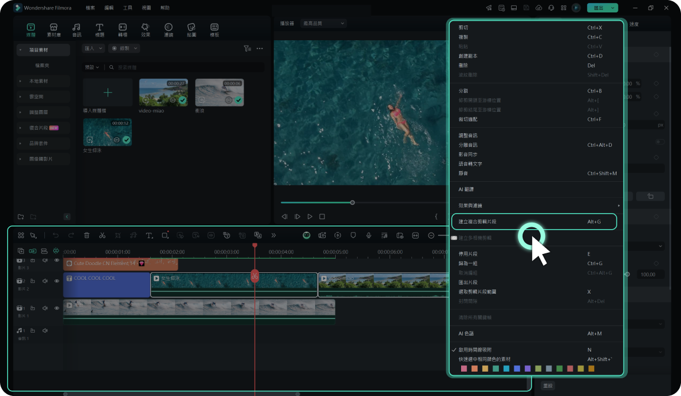Open the 錄製 record dropdown
Screen dimensions: 681x396
(x=124, y=49)
